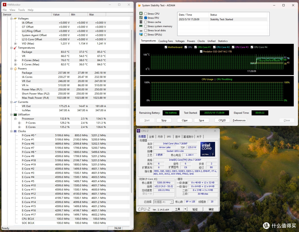Open the AIDA64 Preferences button
Viewport: 299px width, 232px height.
pyautogui.click(x=239, y=120)
